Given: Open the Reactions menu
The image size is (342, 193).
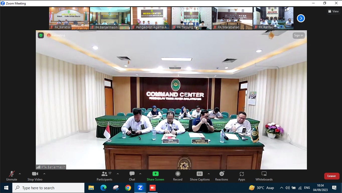Looking at the screenshot, I should coord(221,176).
